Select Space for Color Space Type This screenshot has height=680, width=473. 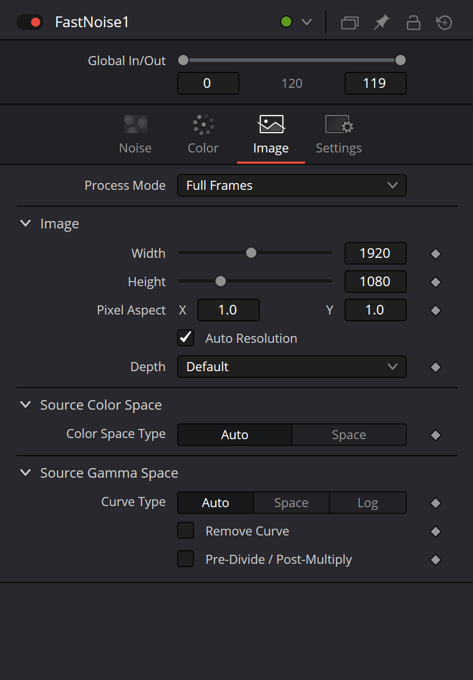(x=349, y=435)
